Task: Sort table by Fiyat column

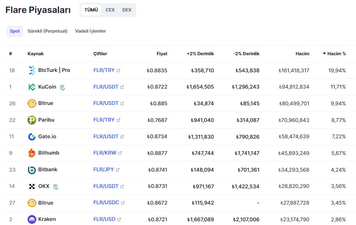Action: pos(162,54)
